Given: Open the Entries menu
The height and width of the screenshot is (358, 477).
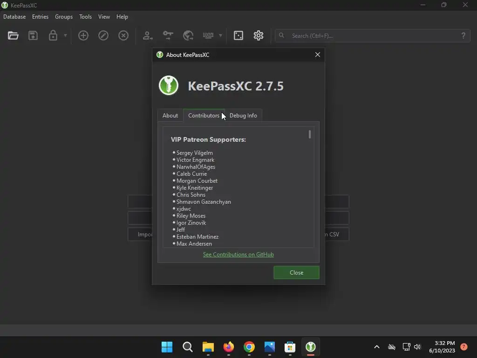Looking at the screenshot, I should tap(40, 17).
